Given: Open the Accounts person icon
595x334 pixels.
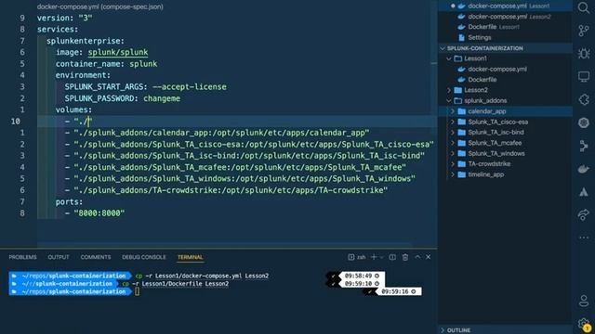Looking at the screenshot, I should click(x=584, y=301).
